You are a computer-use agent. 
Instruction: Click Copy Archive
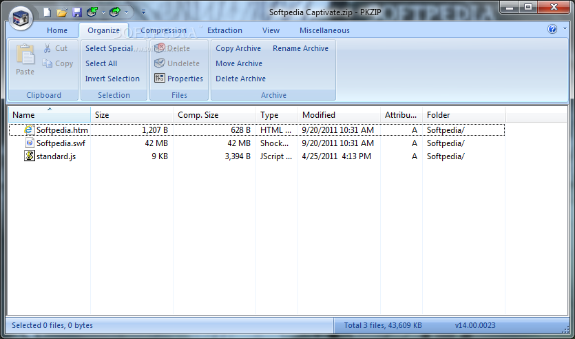[x=238, y=48]
